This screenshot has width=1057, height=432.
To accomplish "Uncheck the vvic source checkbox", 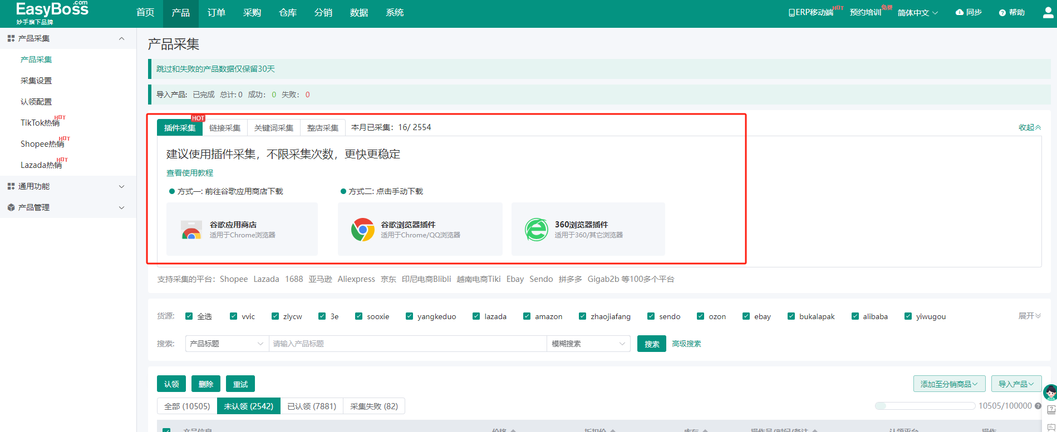I will (x=234, y=316).
